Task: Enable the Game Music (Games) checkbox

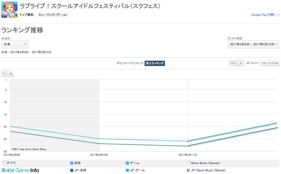Action: coord(188,163)
